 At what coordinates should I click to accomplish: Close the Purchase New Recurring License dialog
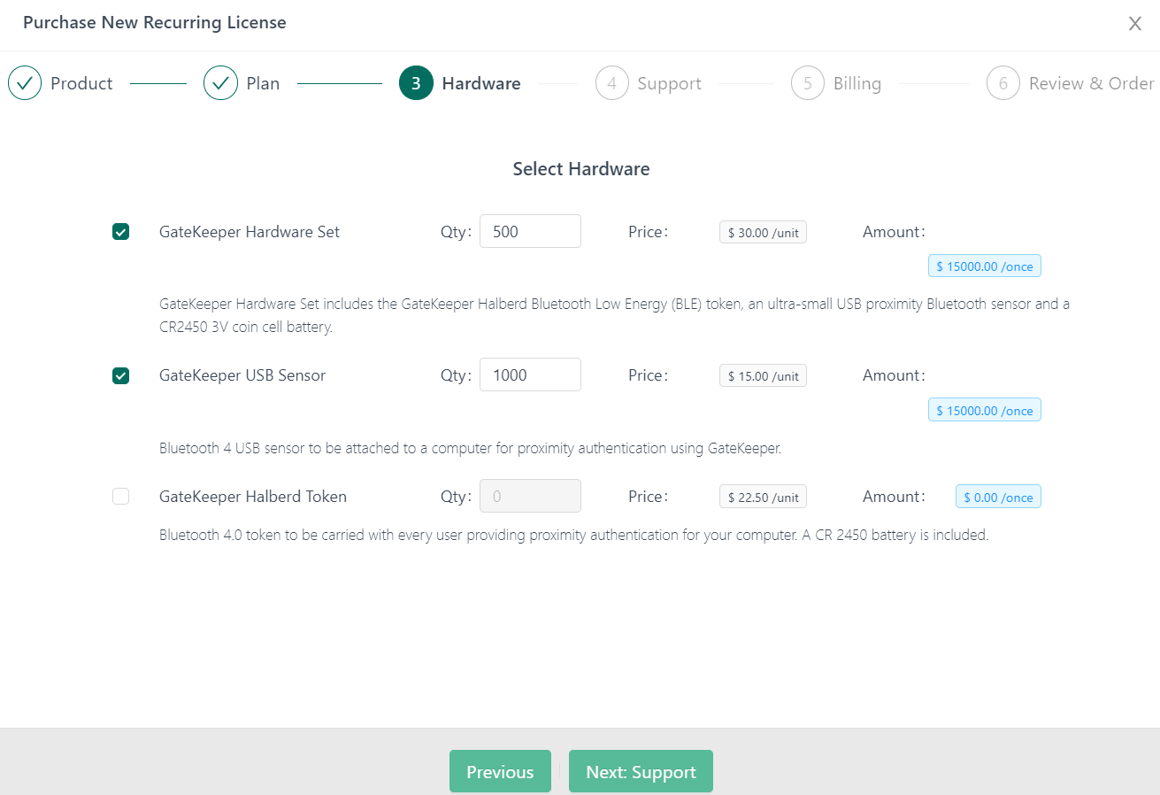click(x=1134, y=23)
